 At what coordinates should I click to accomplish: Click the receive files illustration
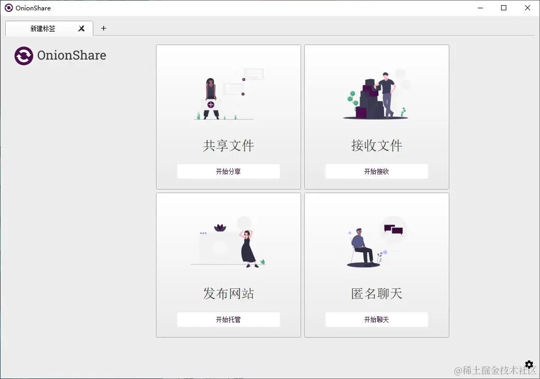coord(377,94)
